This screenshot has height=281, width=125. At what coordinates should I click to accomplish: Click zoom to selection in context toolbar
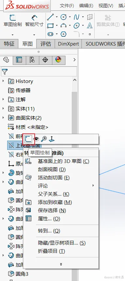[44, 139]
